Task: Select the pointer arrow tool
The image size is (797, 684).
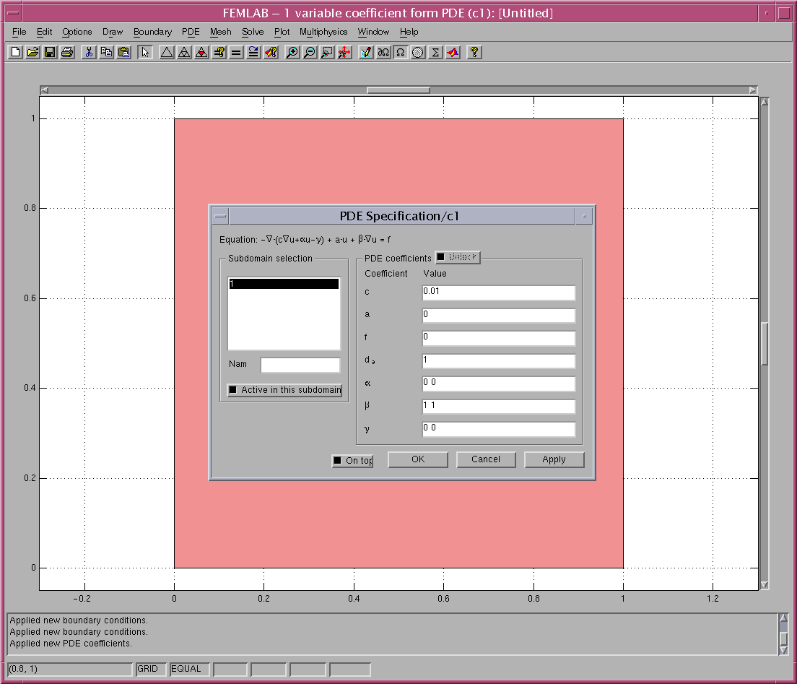Action: pos(145,53)
